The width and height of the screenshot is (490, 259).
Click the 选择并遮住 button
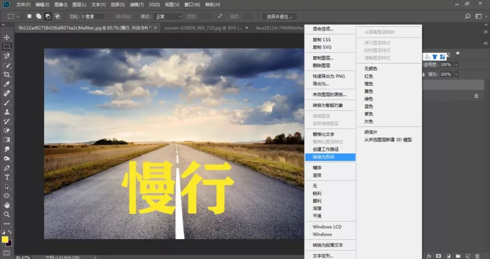coord(279,16)
